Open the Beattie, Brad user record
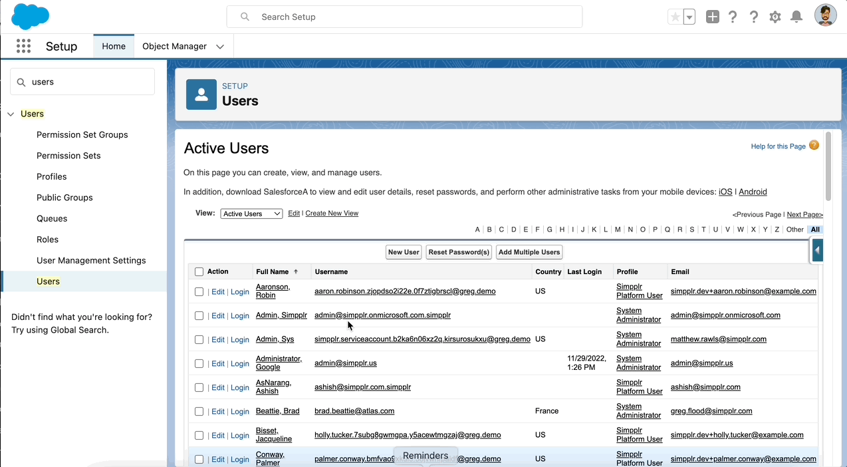The image size is (847, 467). pyautogui.click(x=278, y=411)
